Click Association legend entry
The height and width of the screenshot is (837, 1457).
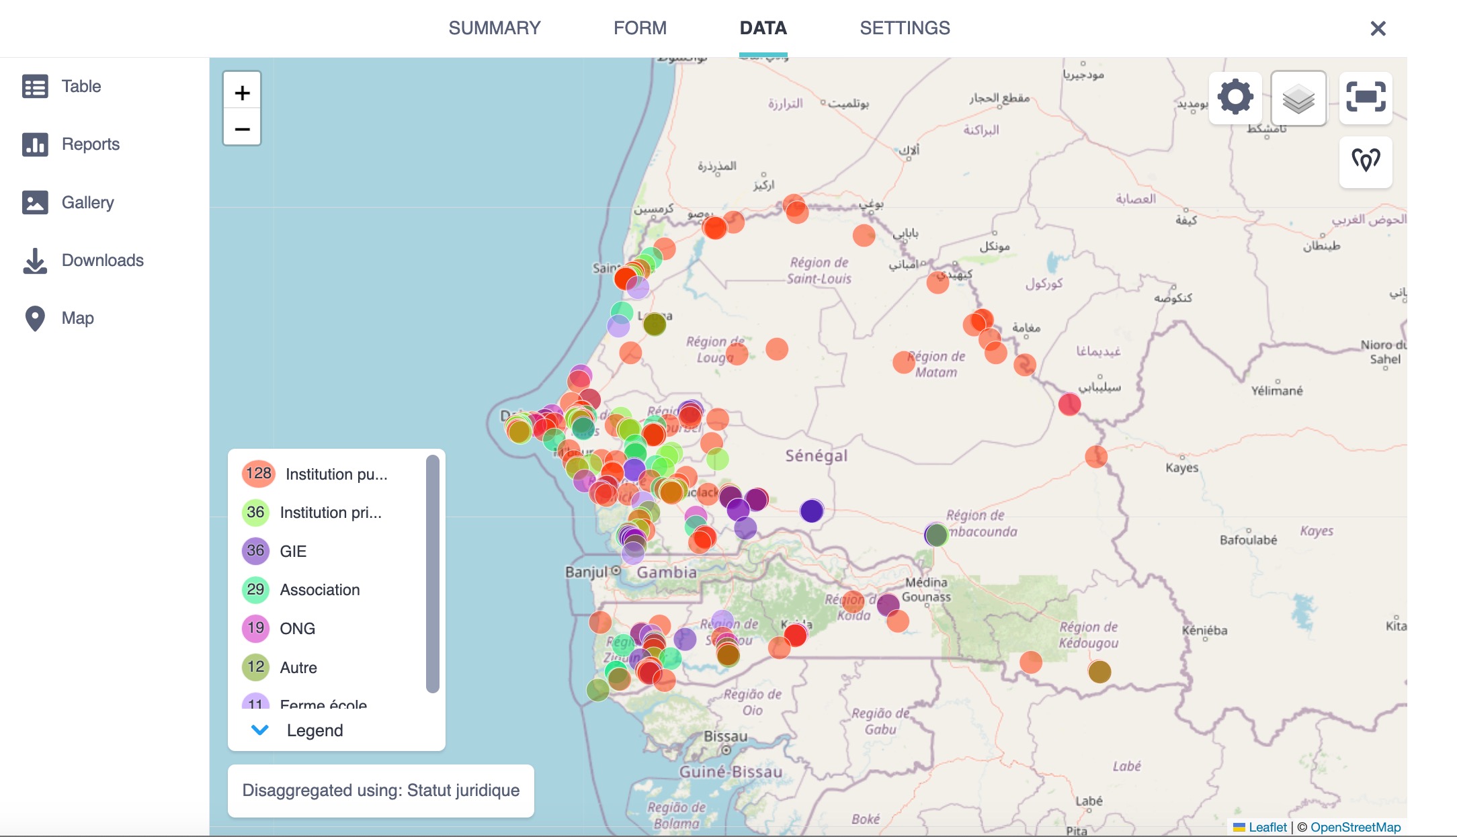click(319, 590)
